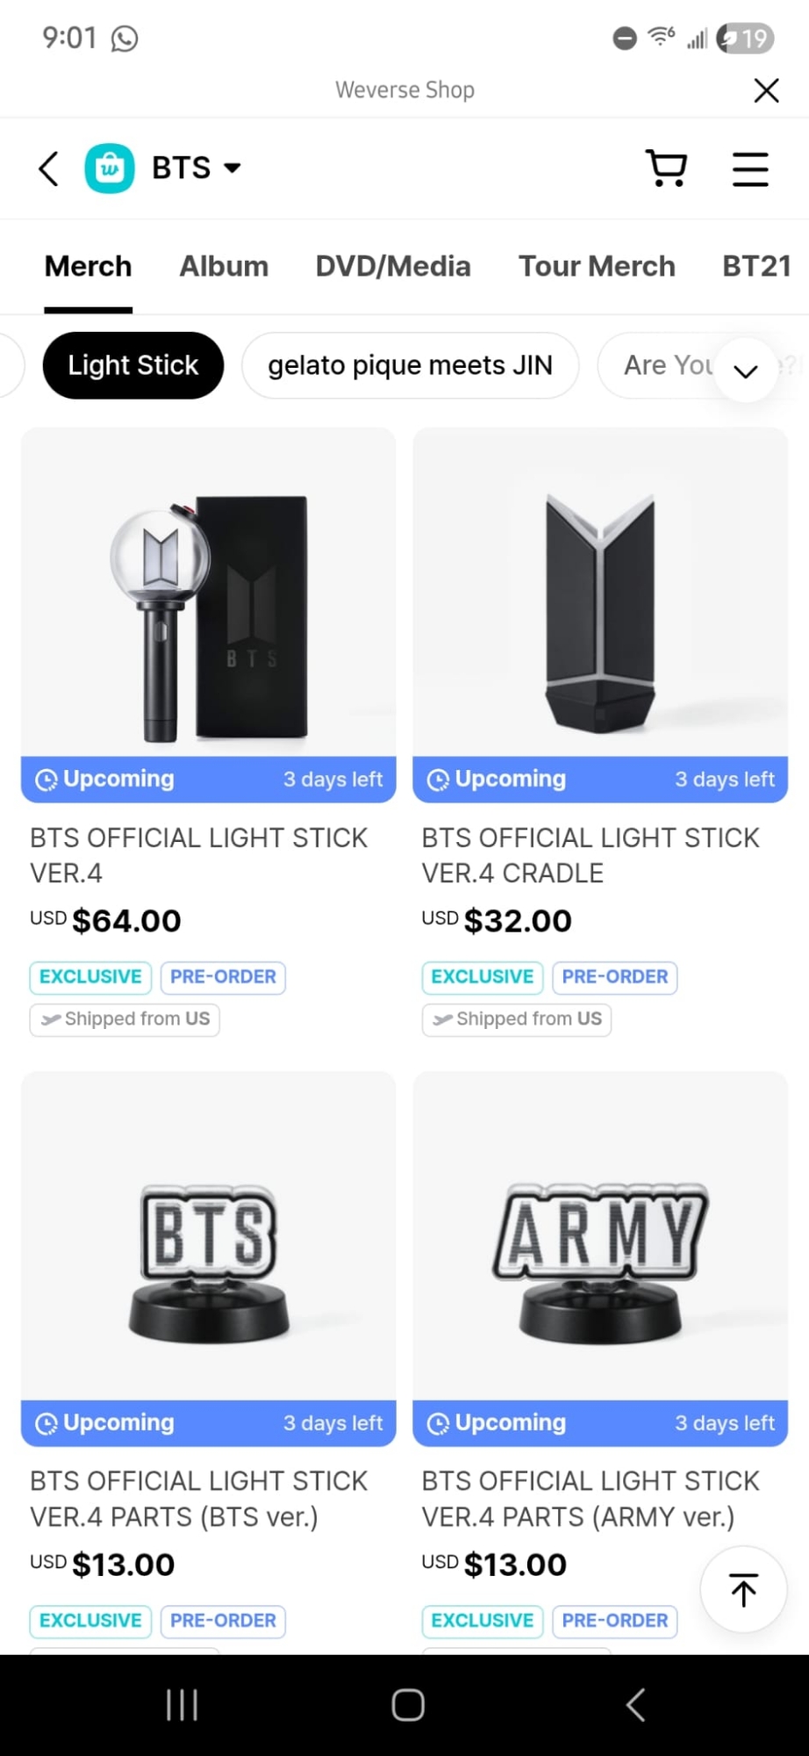Image resolution: width=809 pixels, height=1756 pixels.
Task: Switch to the Tour Merch tab
Action: (597, 266)
